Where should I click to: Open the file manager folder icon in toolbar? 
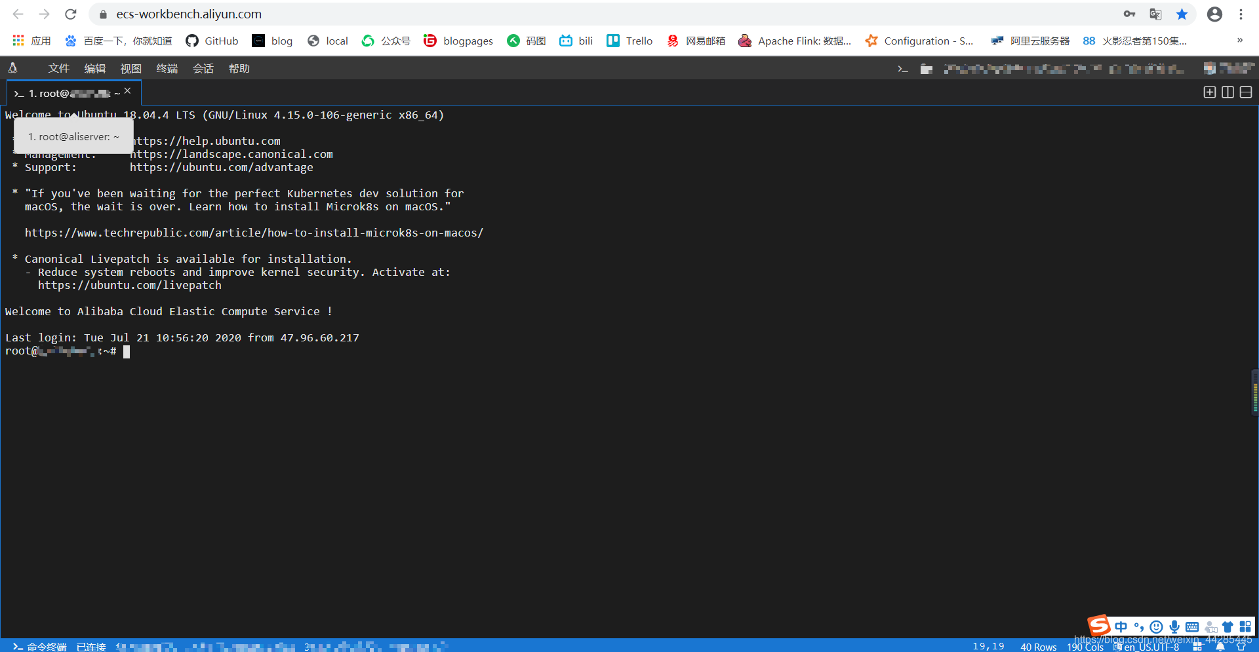tap(926, 69)
